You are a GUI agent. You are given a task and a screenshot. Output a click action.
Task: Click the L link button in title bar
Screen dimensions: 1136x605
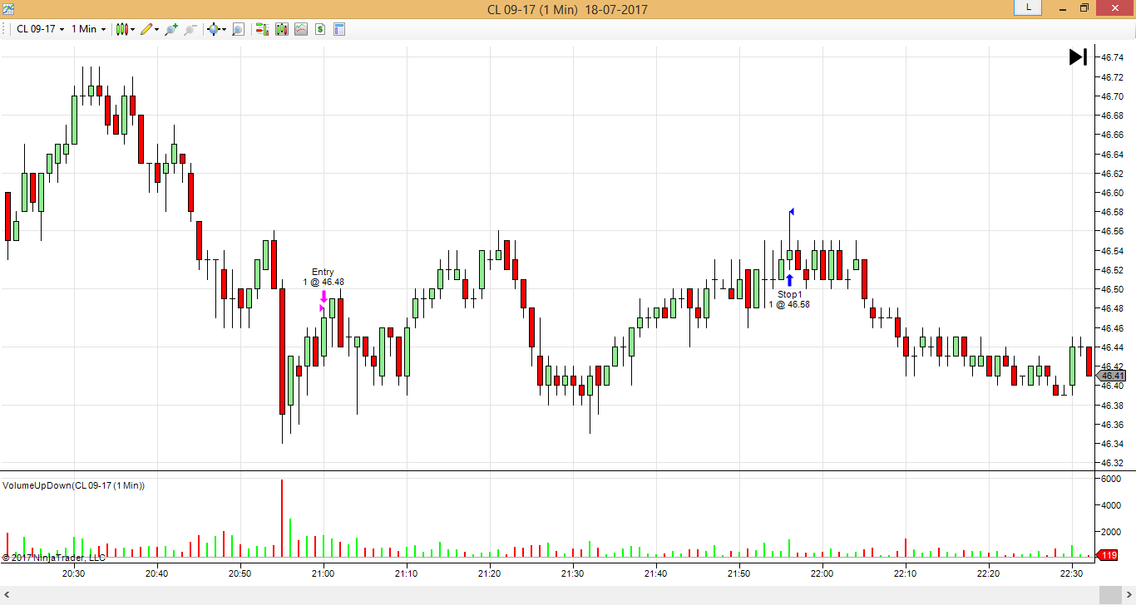click(1029, 7)
